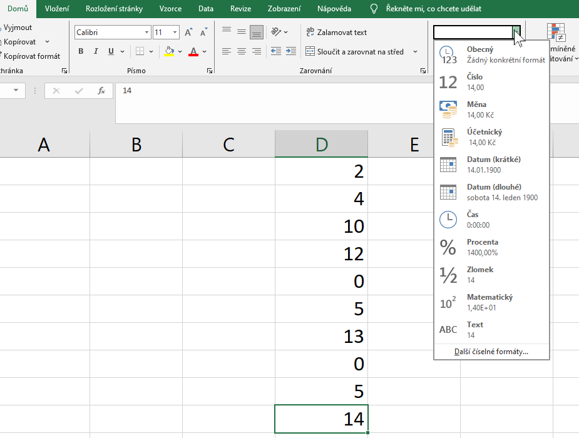This screenshot has width=579, height=438.
Task: Toggle underline formatting button
Action: pos(111,52)
